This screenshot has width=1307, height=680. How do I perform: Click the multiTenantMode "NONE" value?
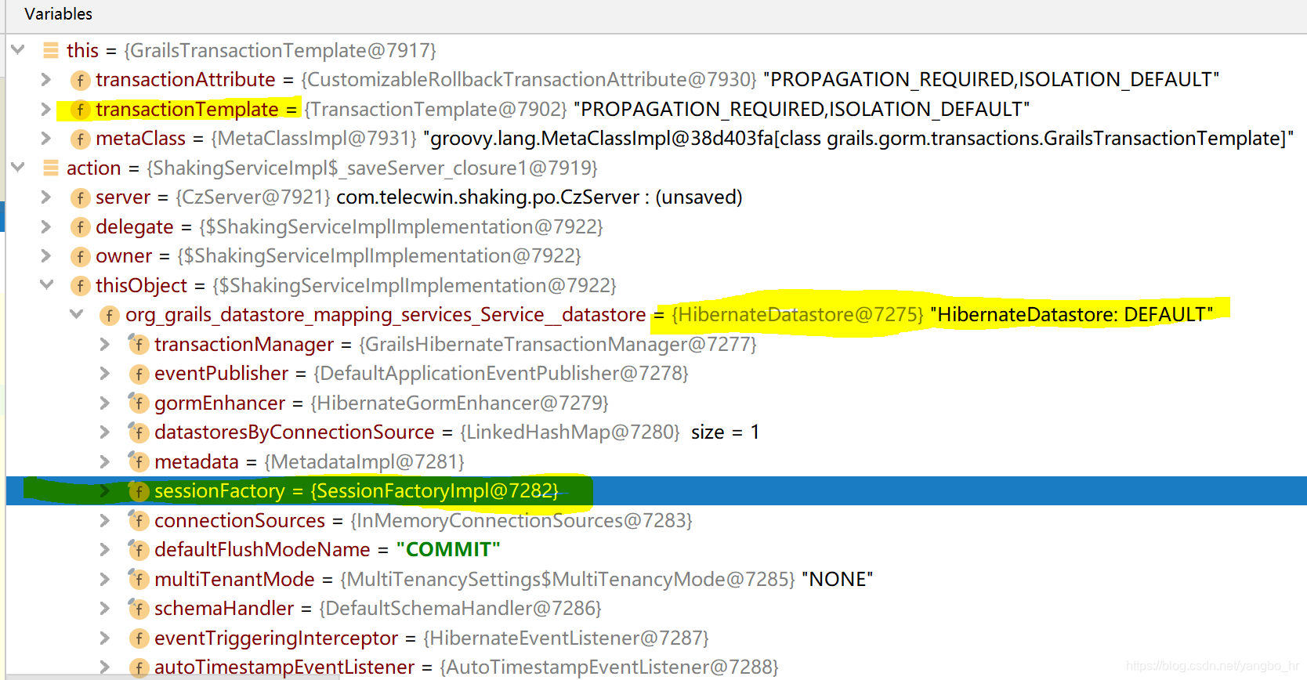tap(837, 579)
